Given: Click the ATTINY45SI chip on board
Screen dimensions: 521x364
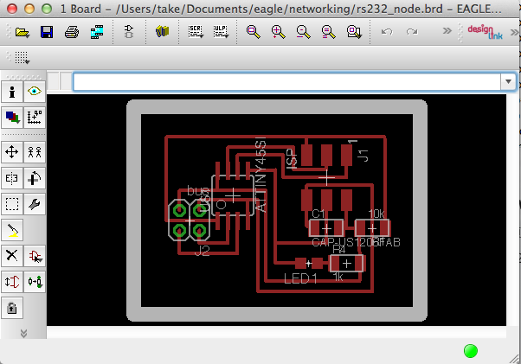Looking at the screenshot, I should tap(233, 195).
